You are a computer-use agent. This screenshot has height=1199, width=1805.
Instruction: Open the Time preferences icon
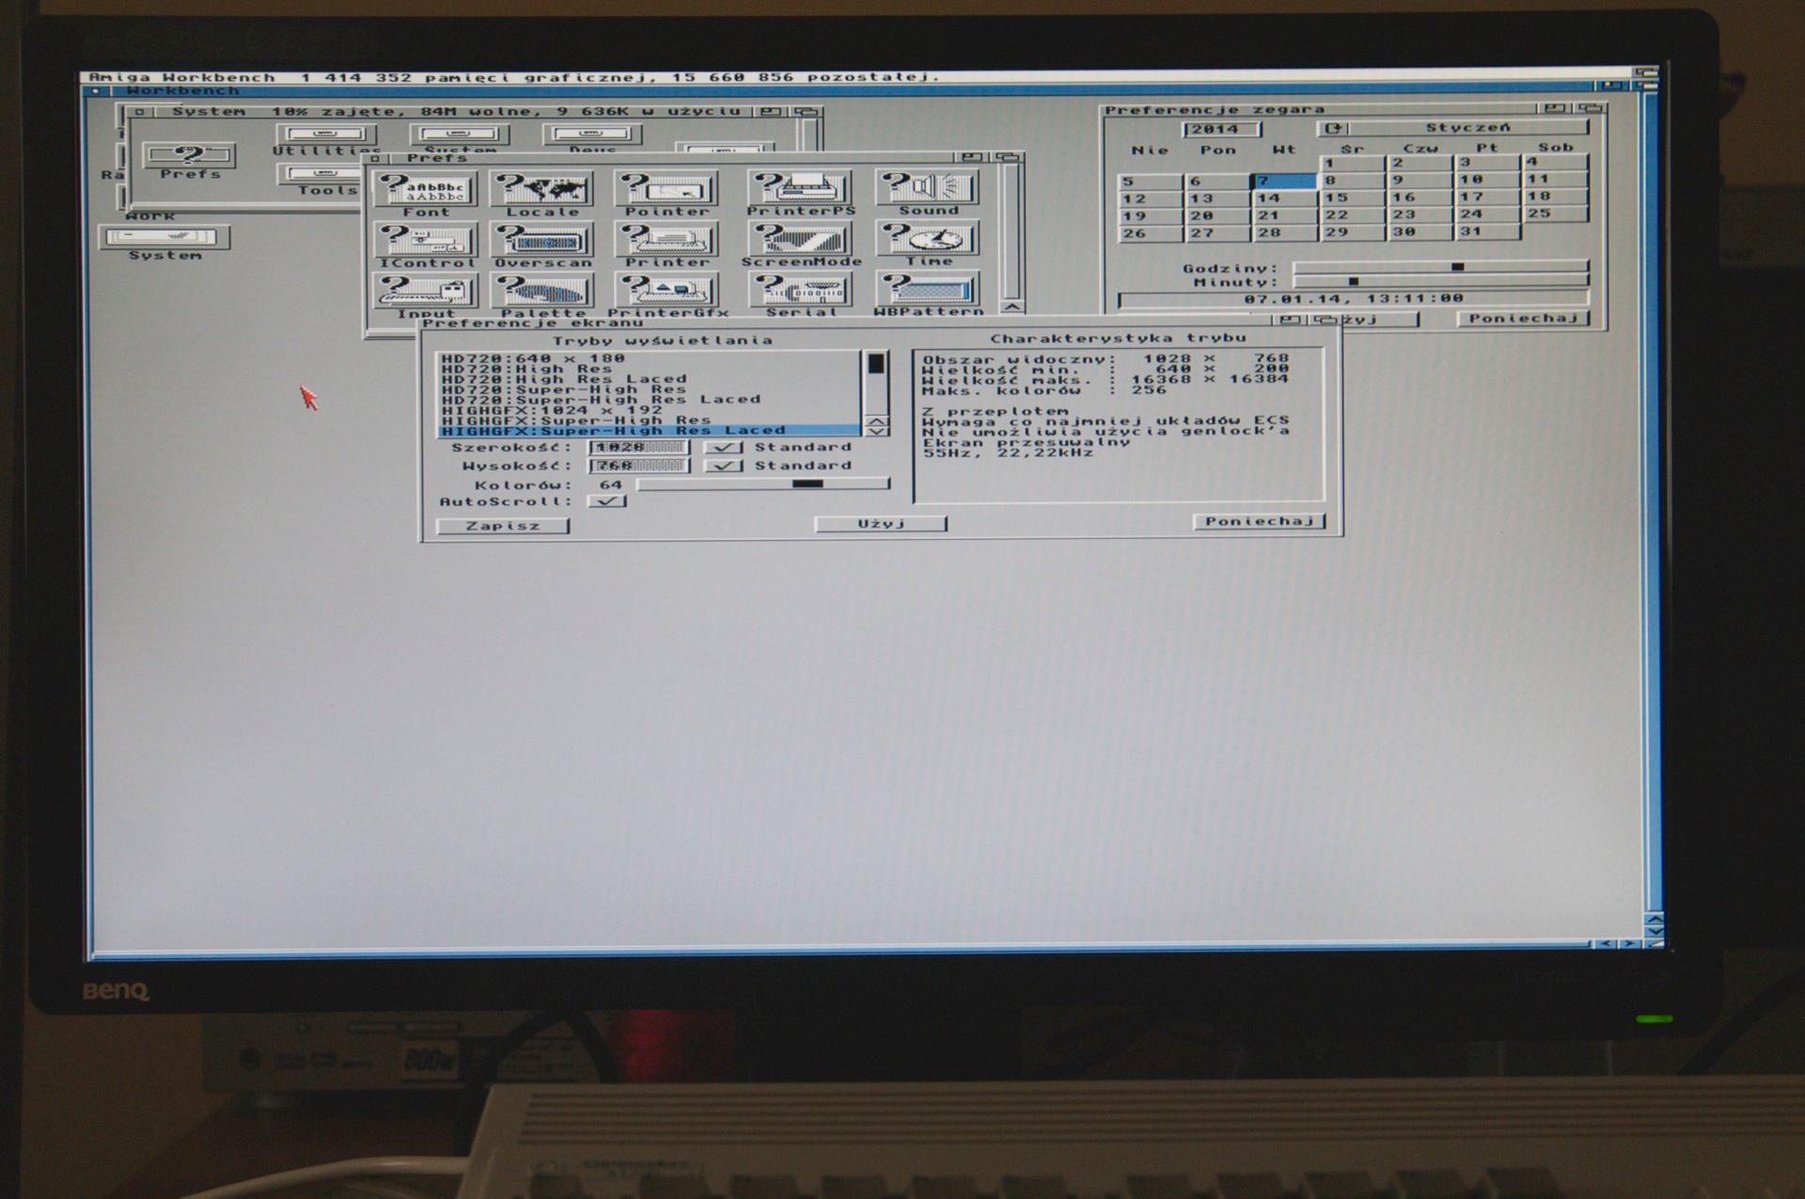click(928, 244)
